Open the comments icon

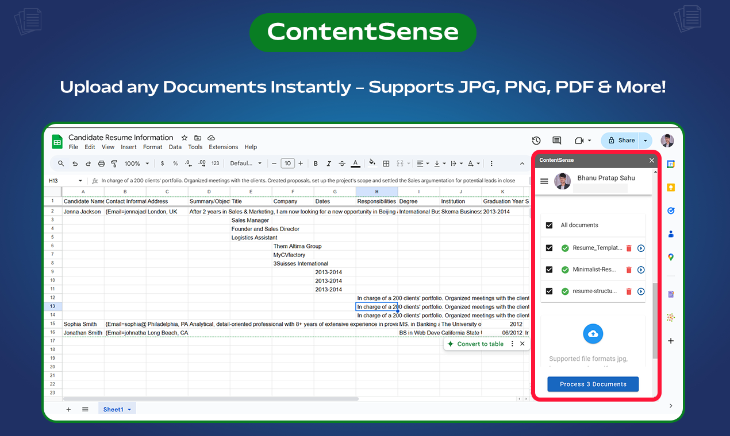556,141
